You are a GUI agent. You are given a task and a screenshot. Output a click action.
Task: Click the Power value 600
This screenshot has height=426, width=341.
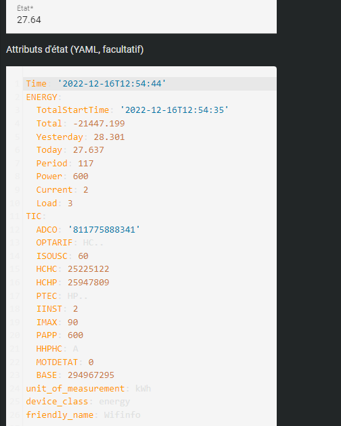pos(81,176)
